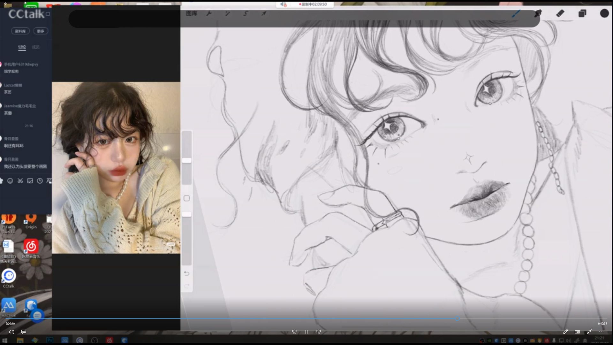613x345 pixels.
Task: Open the video edit pencil menu
Action: [565, 332]
